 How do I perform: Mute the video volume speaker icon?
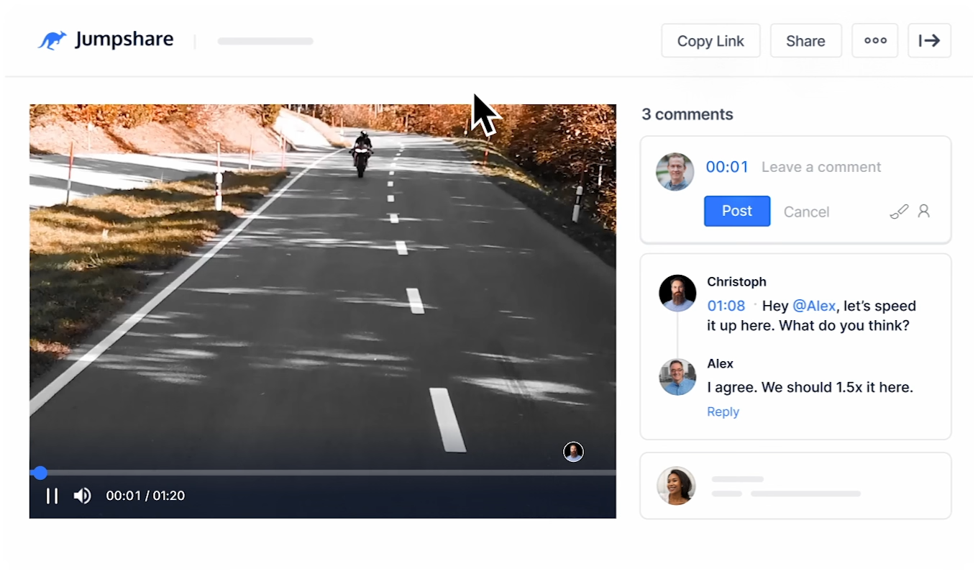83,496
